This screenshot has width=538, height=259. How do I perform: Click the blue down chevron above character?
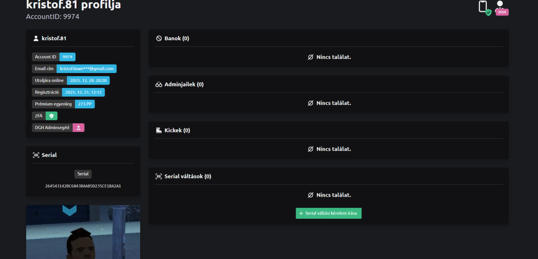(x=69, y=211)
